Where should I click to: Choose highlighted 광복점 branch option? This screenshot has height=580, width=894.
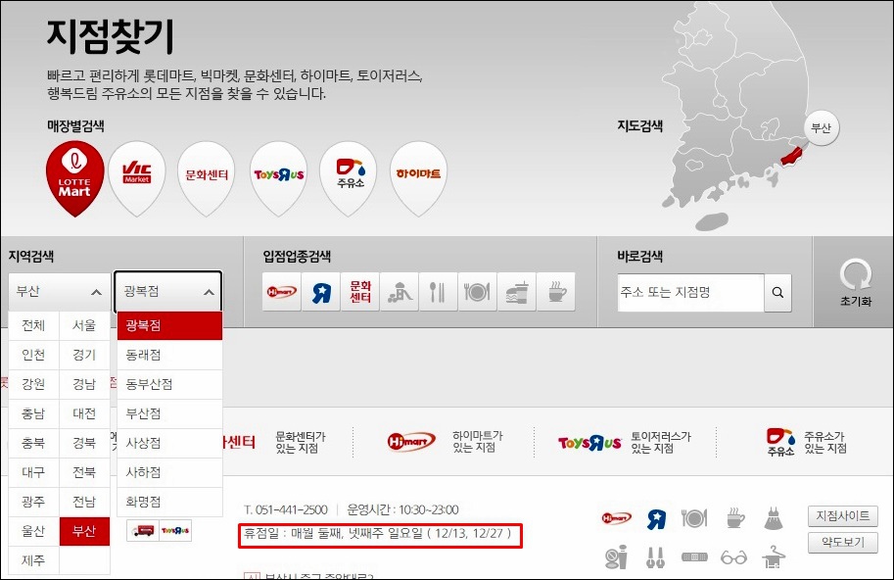point(169,325)
